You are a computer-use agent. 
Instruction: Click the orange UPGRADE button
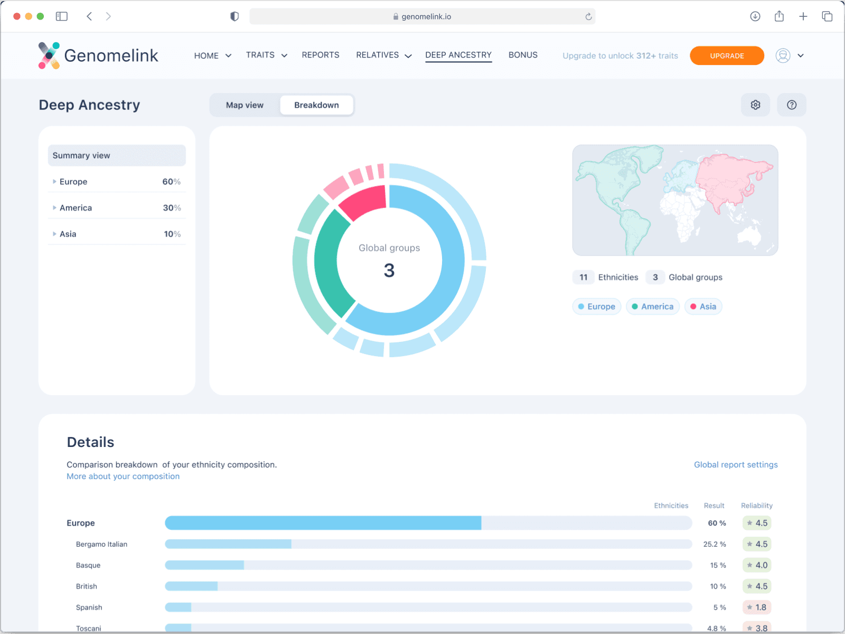727,55
